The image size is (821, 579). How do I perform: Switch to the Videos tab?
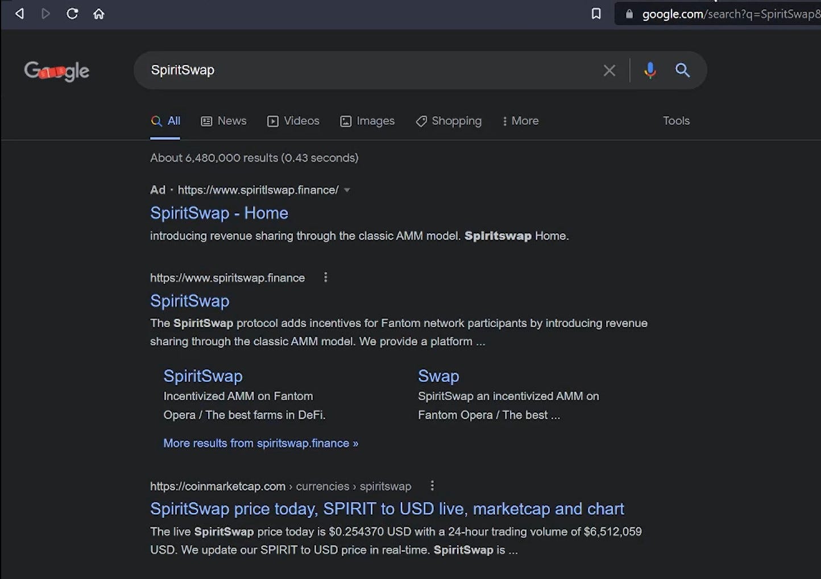[x=293, y=121]
